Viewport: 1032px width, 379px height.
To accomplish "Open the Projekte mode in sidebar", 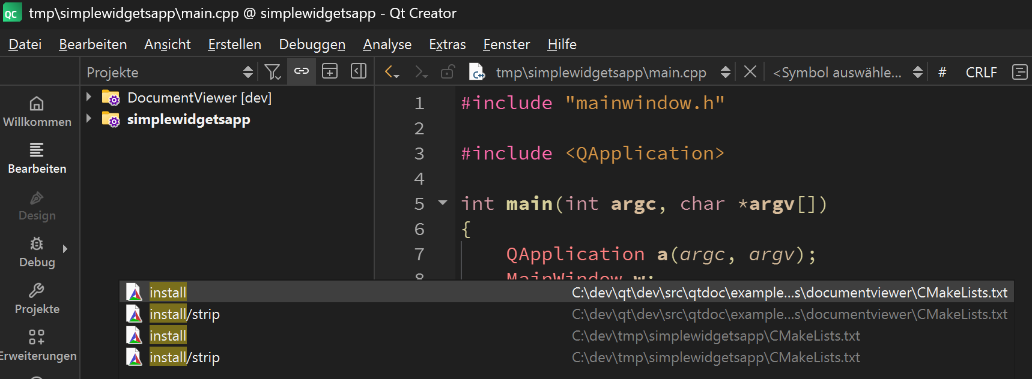I will click(37, 299).
